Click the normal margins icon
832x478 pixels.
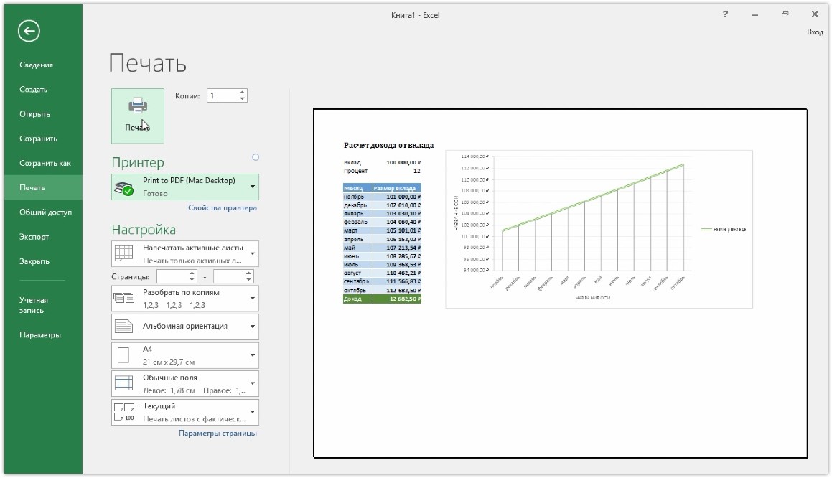[123, 383]
